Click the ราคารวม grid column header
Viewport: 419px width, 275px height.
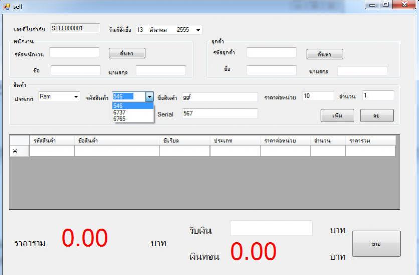[370, 140]
